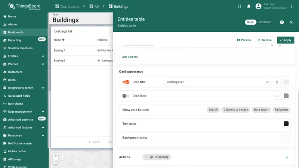Image resolution: width=299 pixels, height=168 pixels.
Task: Toggle Columns to display chip
Action: click(x=236, y=110)
